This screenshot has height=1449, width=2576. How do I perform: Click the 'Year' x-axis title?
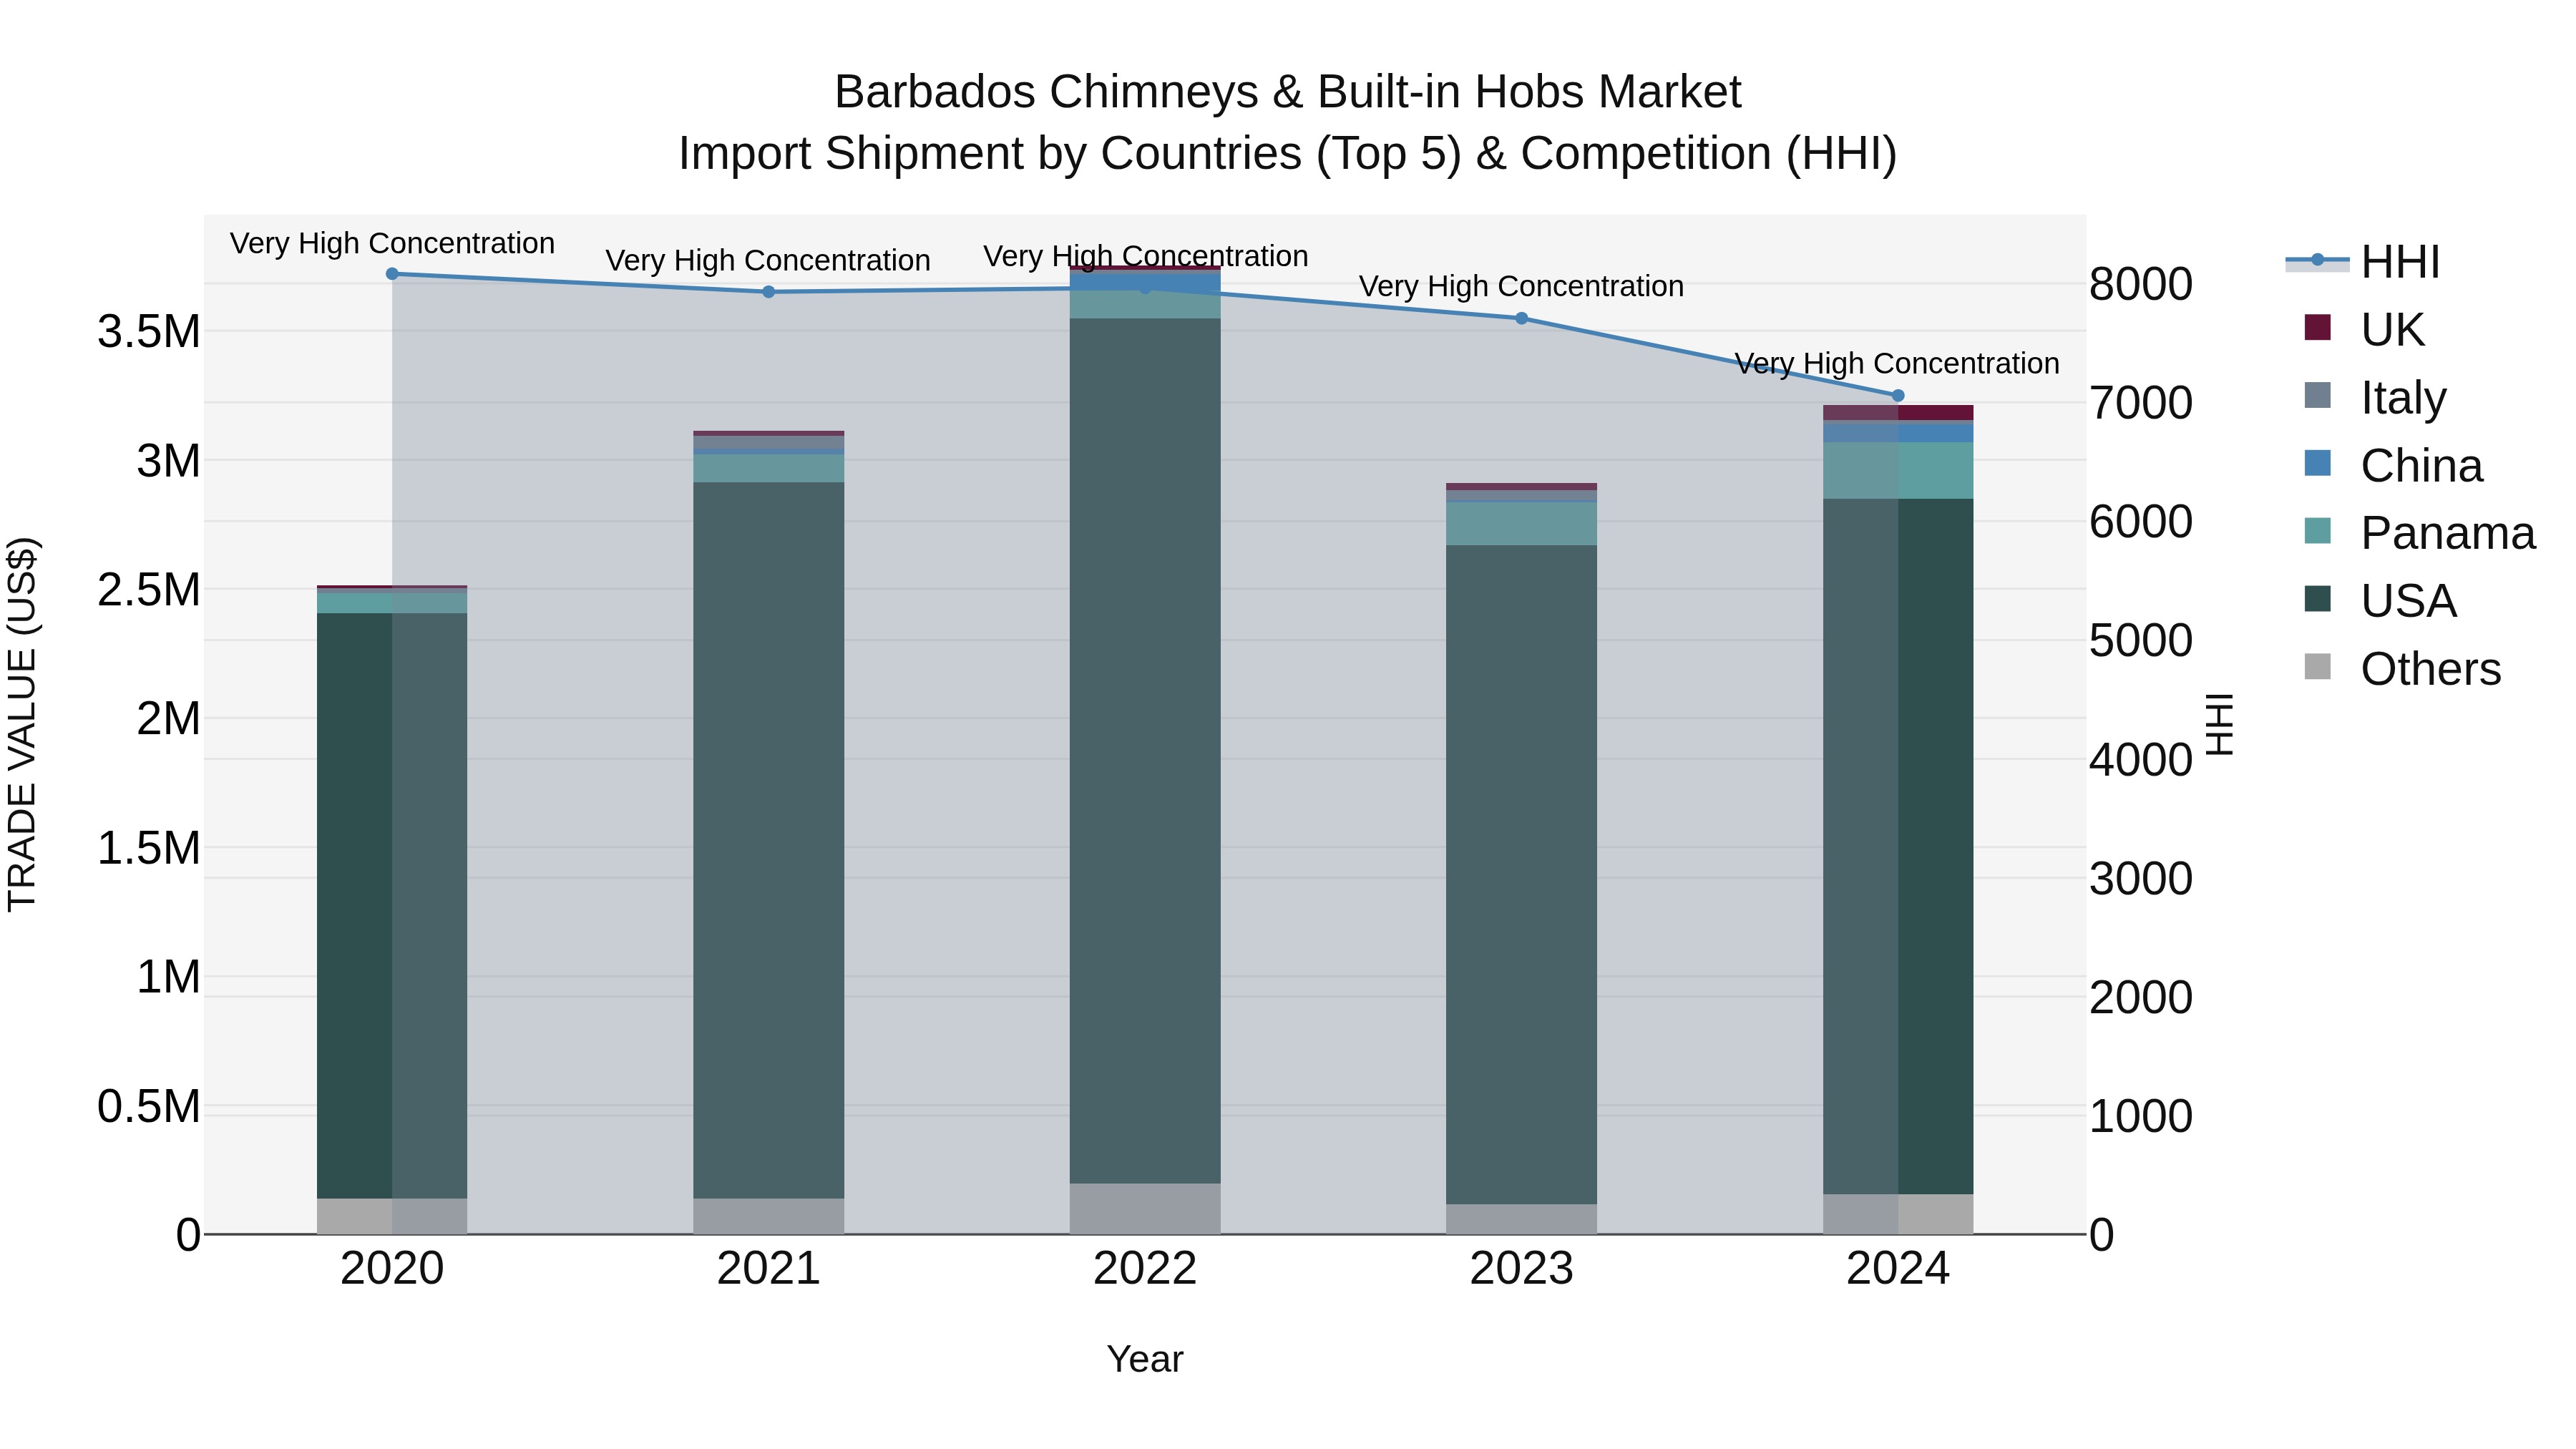(1145, 1360)
